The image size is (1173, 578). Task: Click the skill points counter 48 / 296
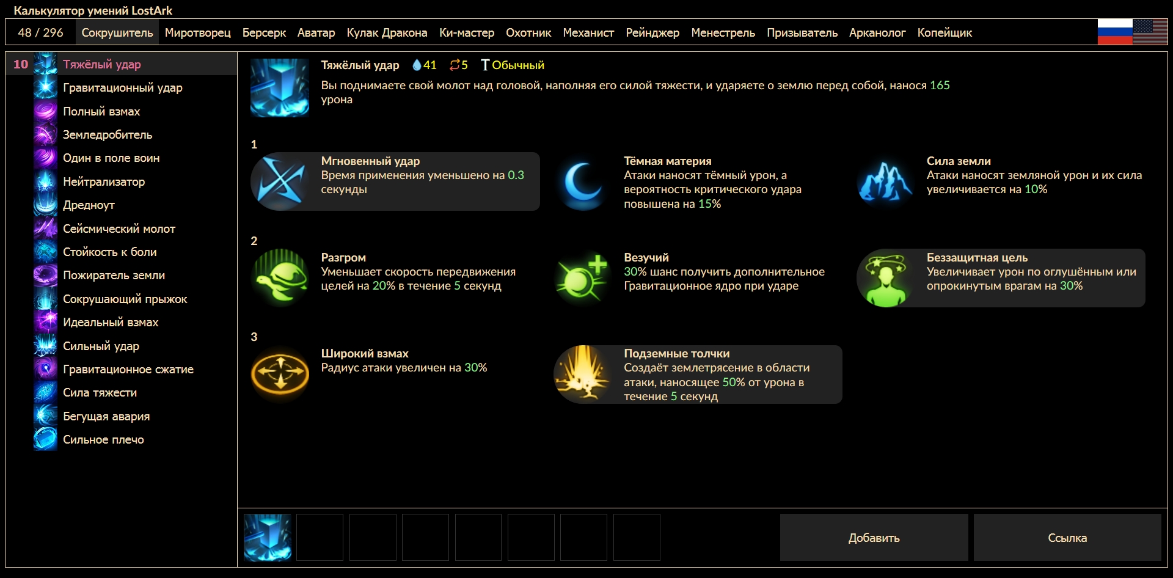pos(40,32)
